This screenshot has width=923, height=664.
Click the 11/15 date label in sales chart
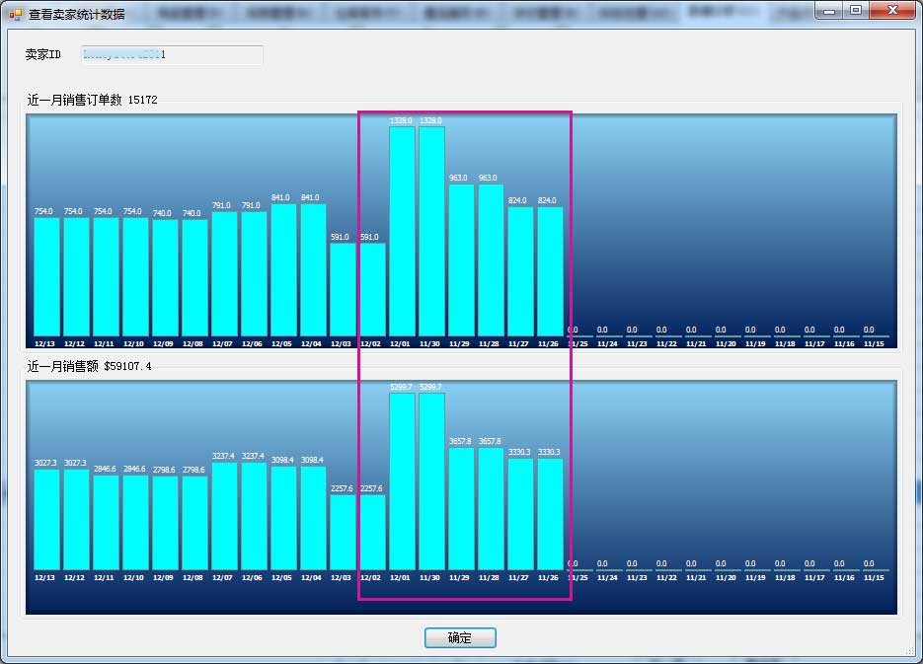(874, 578)
